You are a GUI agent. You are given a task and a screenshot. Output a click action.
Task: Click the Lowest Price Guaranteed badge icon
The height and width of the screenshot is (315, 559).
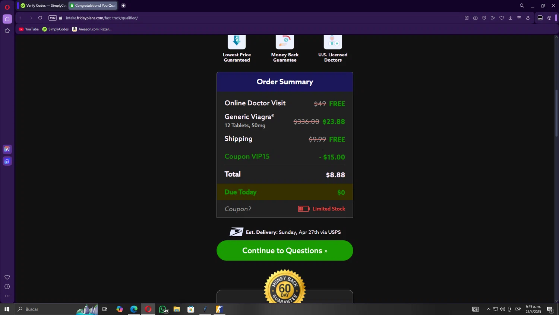pos(237,41)
